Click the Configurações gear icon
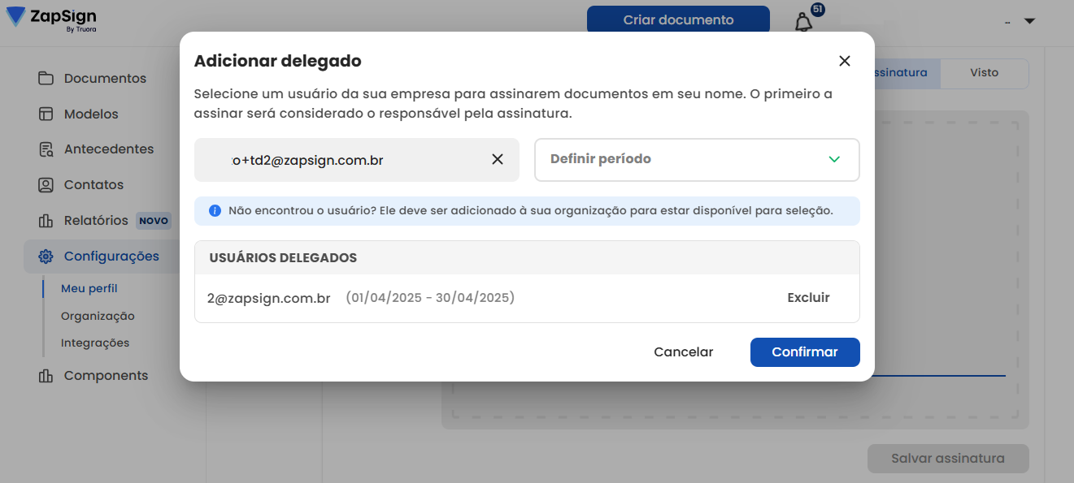 (x=46, y=257)
